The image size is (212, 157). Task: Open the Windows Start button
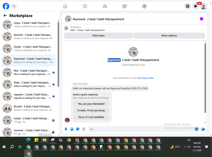(4, 147)
